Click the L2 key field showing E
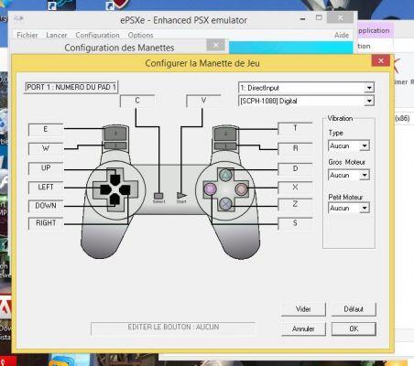414x366 pixels. 46,129
